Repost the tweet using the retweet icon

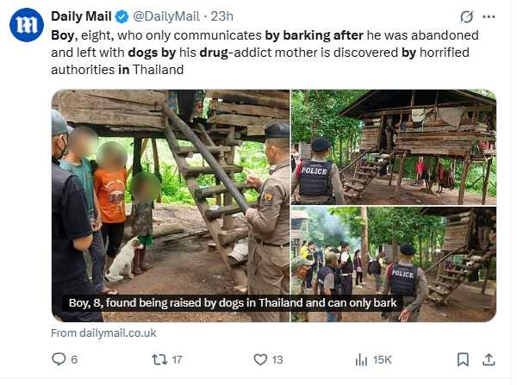[x=159, y=359]
